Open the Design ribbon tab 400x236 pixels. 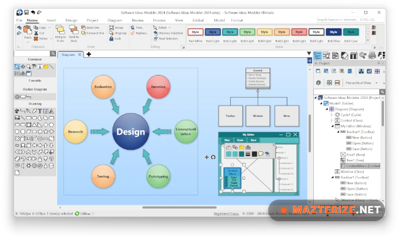click(x=71, y=20)
